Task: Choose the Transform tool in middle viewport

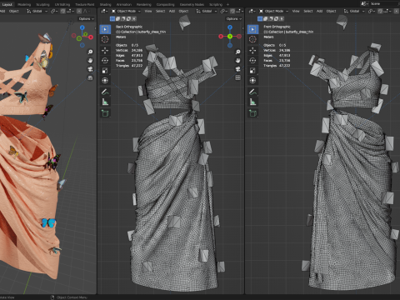Action: [105, 81]
